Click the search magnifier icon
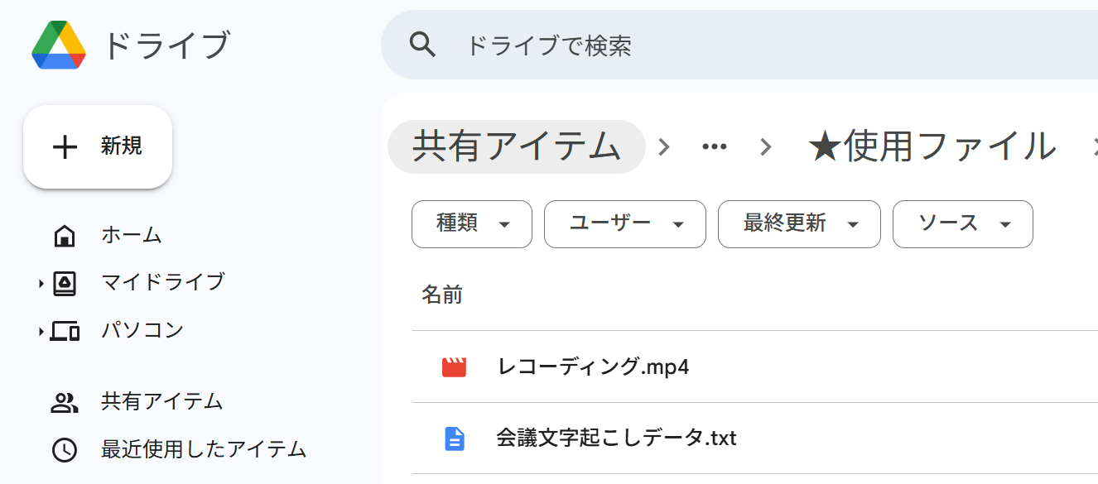Viewport: 1098px width, 484px height. point(423,45)
